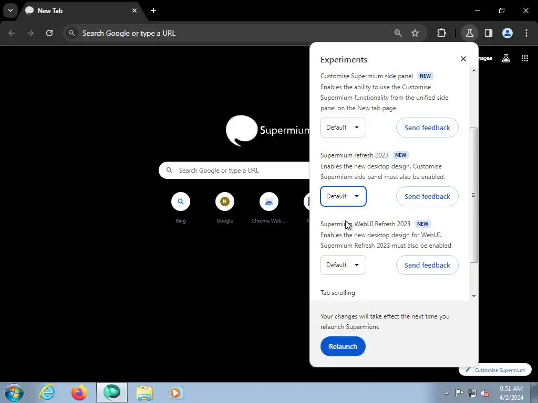Launch Firefox from taskbar

click(x=79, y=393)
